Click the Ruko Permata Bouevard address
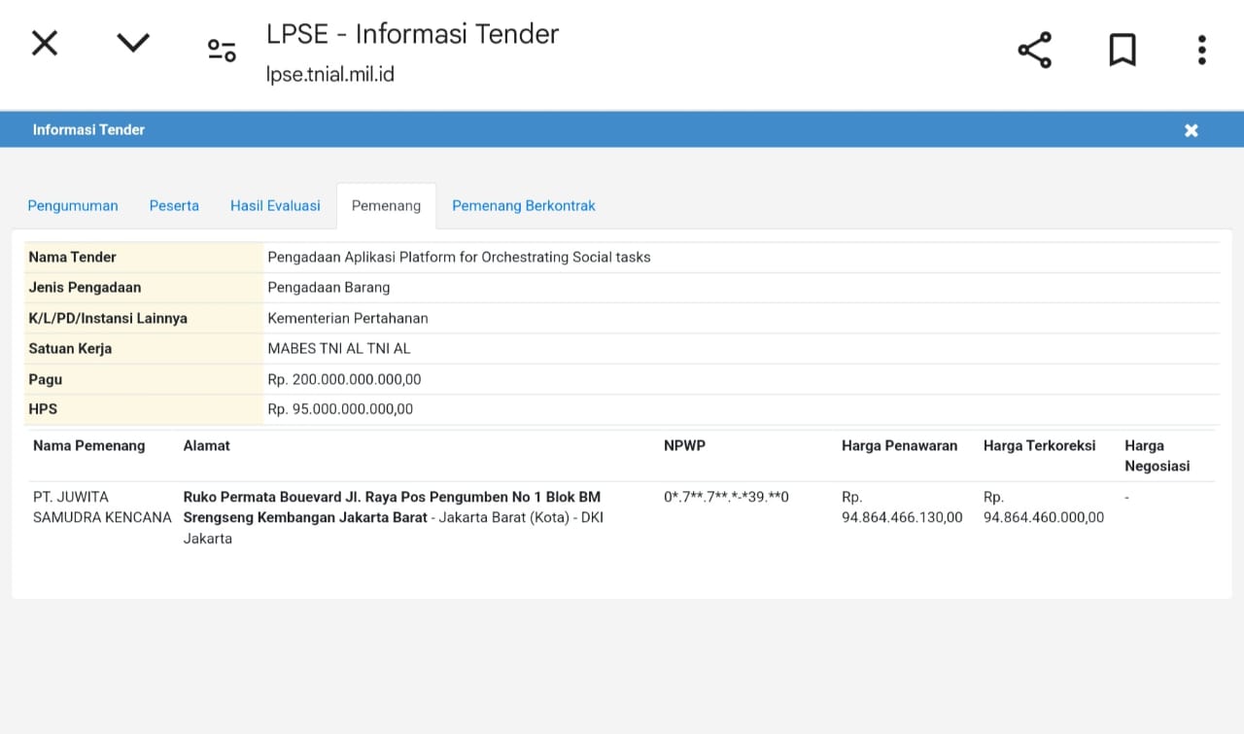Viewport: 1244px width, 734px height. [x=394, y=517]
